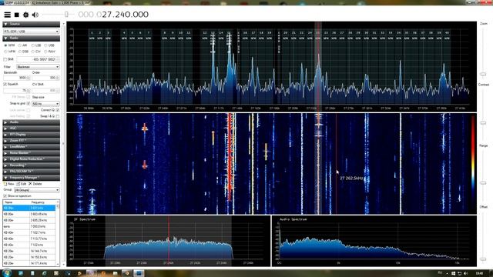Expand the PAL/SECAM TV panel
Viewport: 493px width, 277px height.
[x=31, y=172]
